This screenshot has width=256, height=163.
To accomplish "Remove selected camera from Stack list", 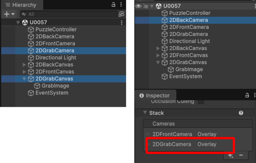I will 241,156.
